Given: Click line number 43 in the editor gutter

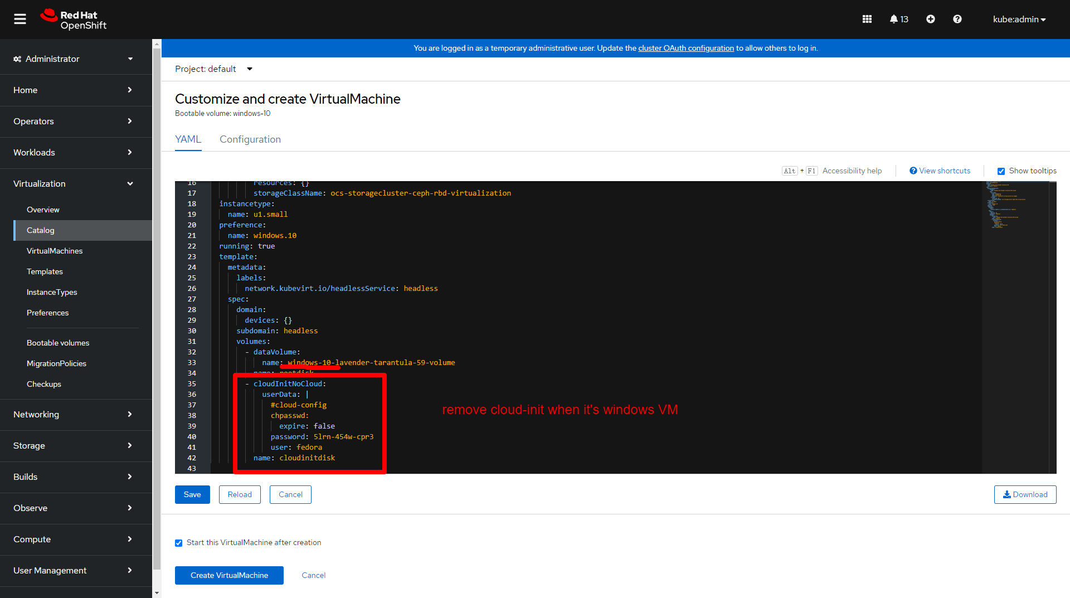Looking at the screenshot, I should (192, 468).
